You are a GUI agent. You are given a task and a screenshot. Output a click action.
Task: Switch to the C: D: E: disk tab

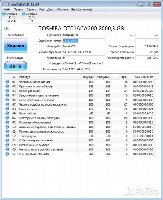11,17
